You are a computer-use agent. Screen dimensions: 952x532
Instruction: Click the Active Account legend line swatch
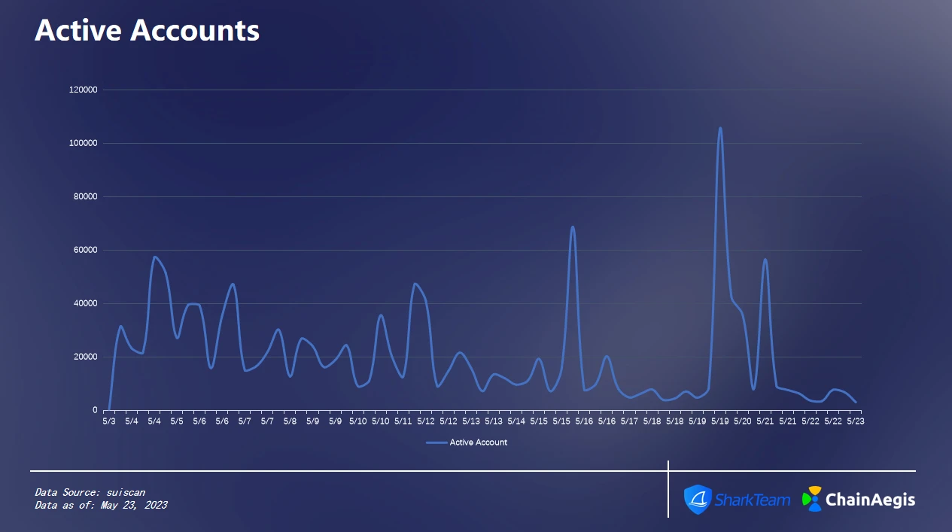[436, 442]
